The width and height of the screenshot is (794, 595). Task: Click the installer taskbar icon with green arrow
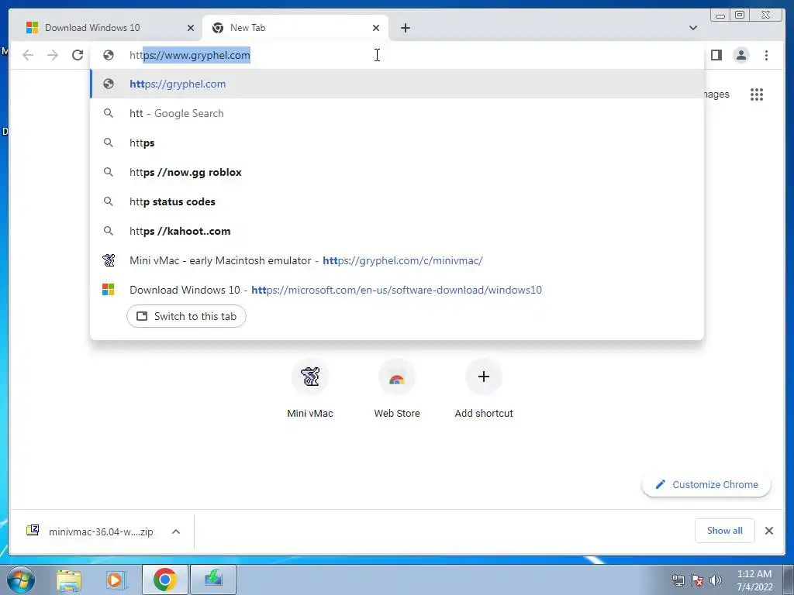[x=213, y=580]
